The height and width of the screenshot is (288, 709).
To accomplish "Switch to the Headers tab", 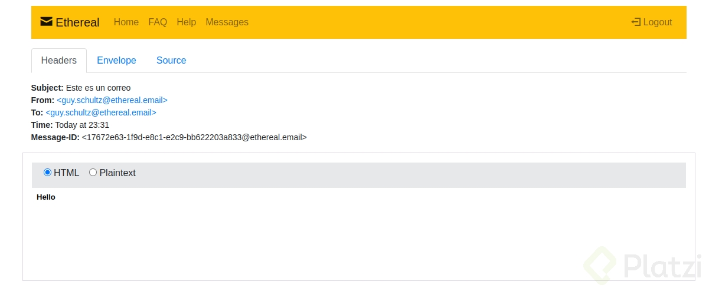I will coord(59,60).
